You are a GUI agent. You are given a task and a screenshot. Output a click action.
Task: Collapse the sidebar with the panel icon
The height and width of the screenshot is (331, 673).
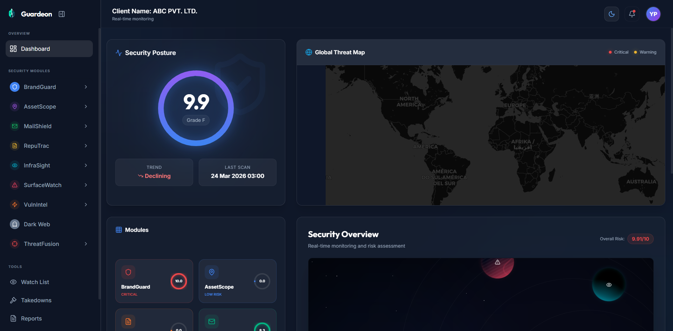(62, 14)
